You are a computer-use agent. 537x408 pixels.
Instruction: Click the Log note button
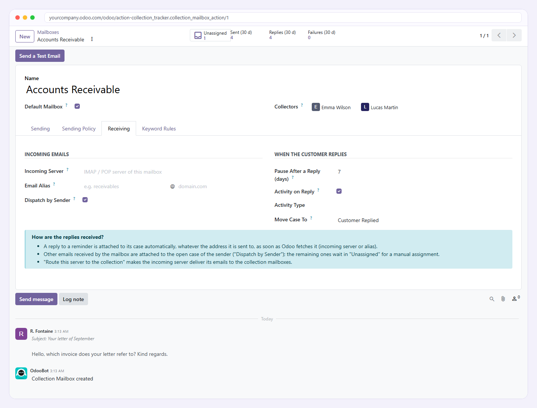coord(73,299)
